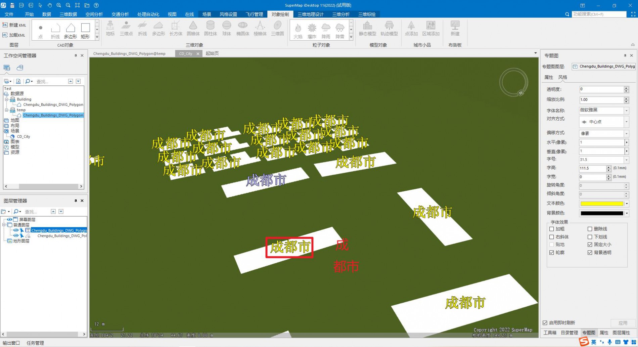This screenshot has width=638, height=347.
Task: Switch to the 飞行管理 ribbon tab
Action: [x=254, y=14]
